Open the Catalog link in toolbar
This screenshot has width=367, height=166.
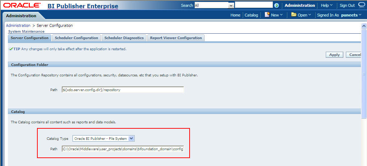click(x=251, y=15)
